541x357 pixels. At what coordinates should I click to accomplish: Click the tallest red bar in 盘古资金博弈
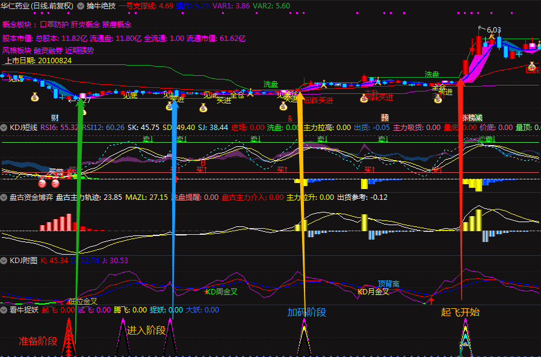coord(69,222)
